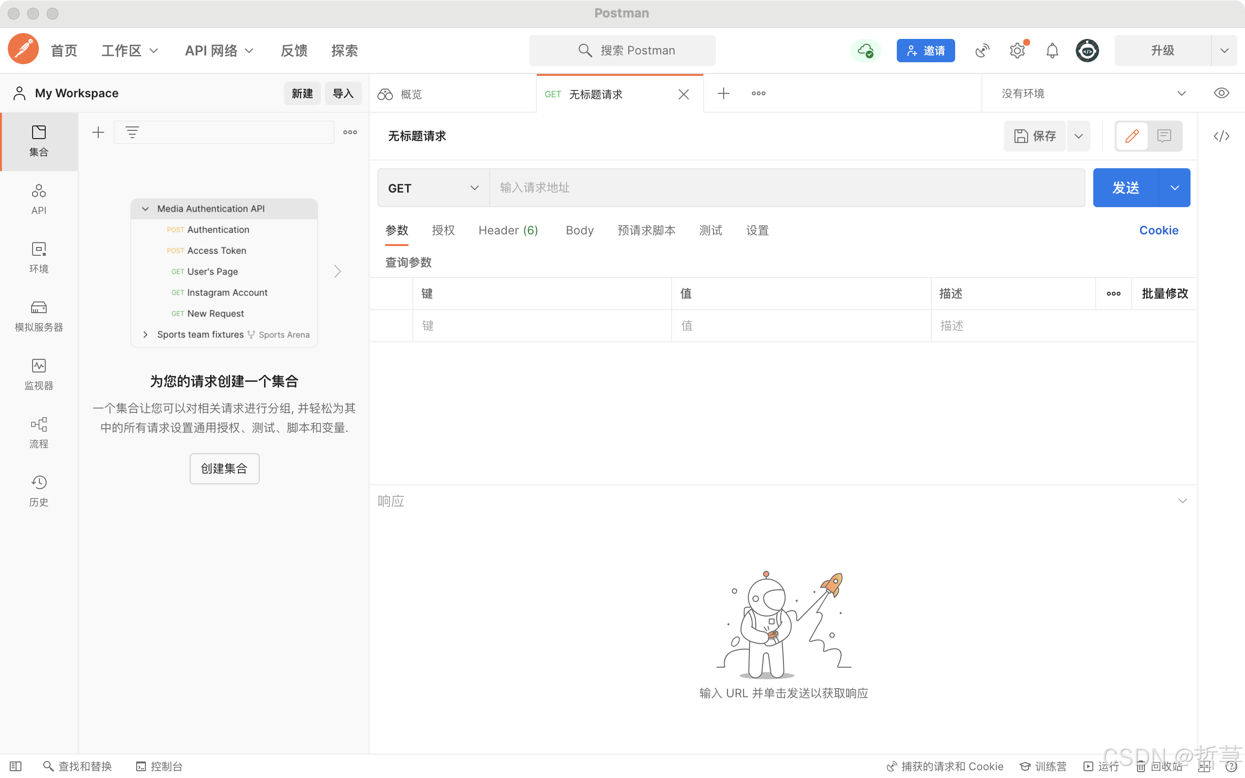Open the API sidebar panel
1245x778 pixels.
click(x=38, y=200)
